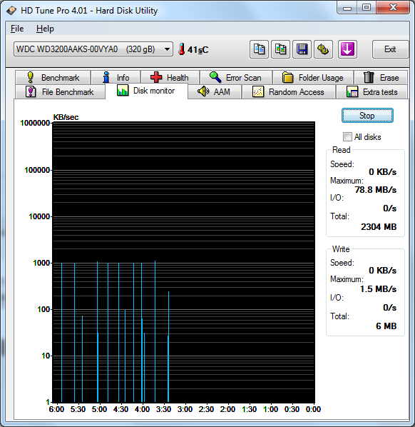Click the trash can Erase icon
Screen dimensions: 415x427
[x=369, y=77]
